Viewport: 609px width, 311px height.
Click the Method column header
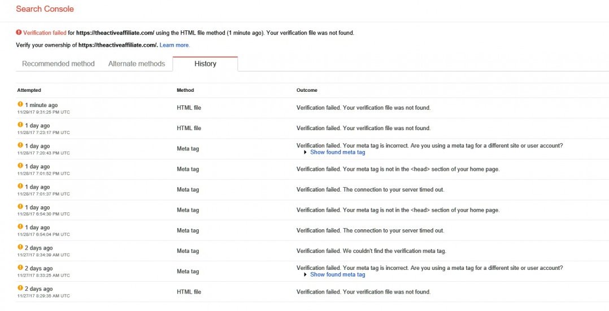185,90
